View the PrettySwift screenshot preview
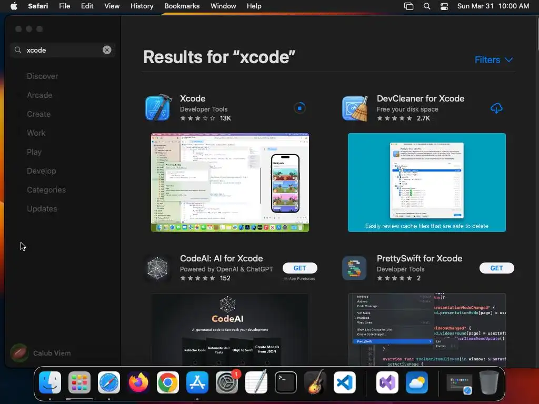The width and height of the screenshot is (539, 404). 426,329
